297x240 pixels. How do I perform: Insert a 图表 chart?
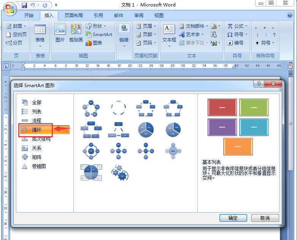pyautogui.click(x=94, y=43)
